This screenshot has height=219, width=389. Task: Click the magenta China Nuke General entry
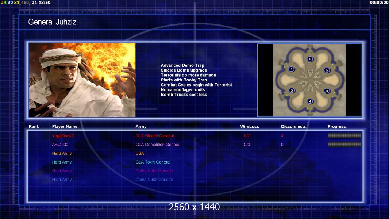click(154, 170)
